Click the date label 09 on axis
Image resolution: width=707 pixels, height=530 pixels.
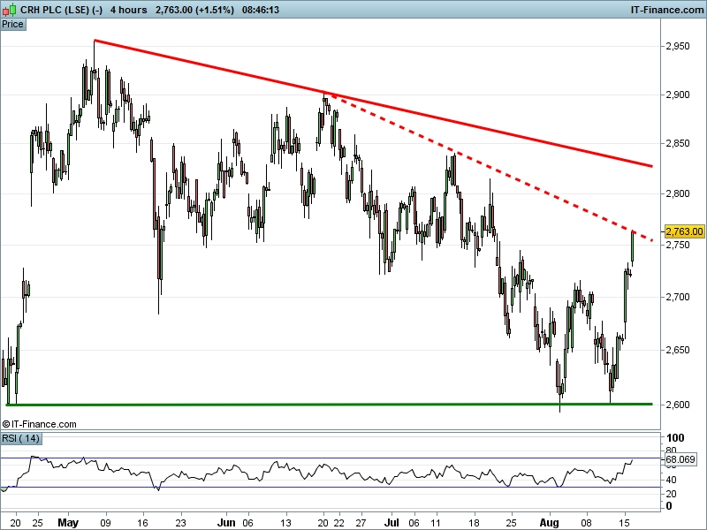tap(106, 523)
